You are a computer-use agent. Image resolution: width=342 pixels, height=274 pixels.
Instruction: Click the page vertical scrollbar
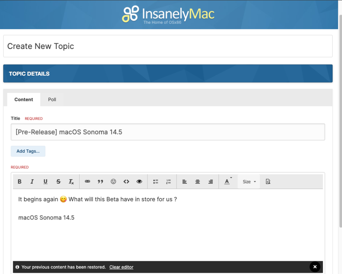pyautogui.click(x=341, y=121)
